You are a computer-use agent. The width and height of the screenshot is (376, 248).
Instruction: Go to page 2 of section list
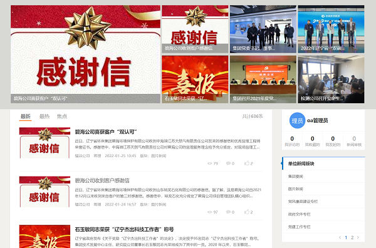click(x=352, y=237)
